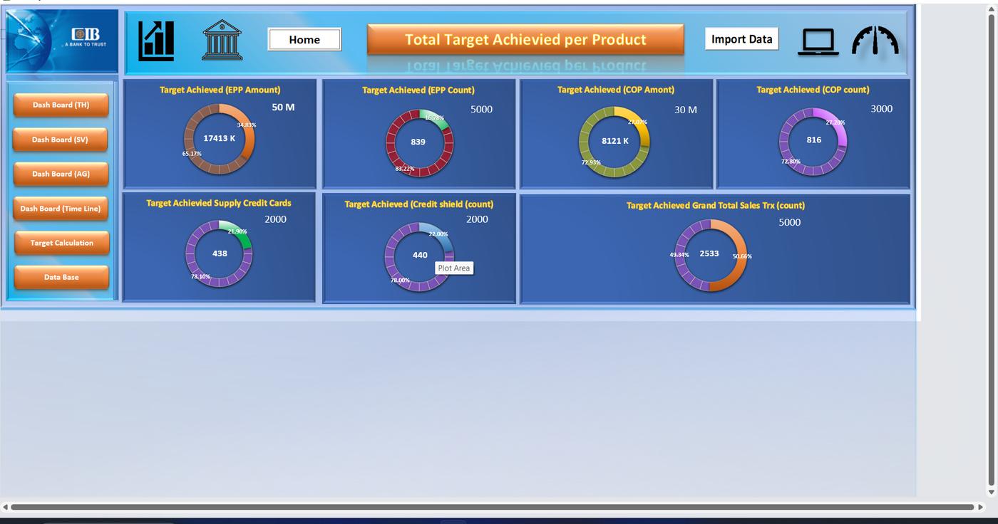Click the 438 center value
Viewport: 998px width, 524px height.
click(x=220, y=253)
